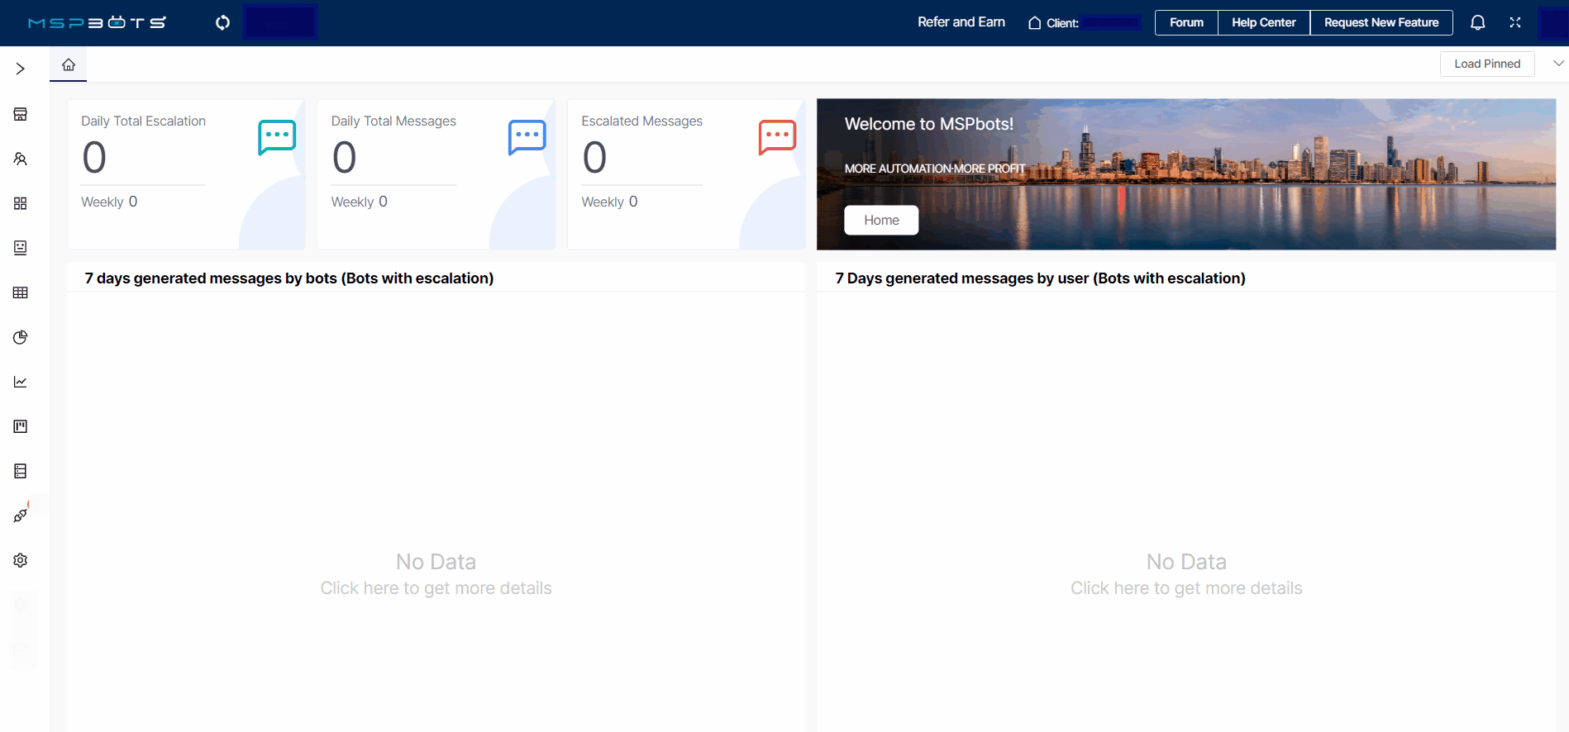Open the Help Center

tap(1263, 22)
